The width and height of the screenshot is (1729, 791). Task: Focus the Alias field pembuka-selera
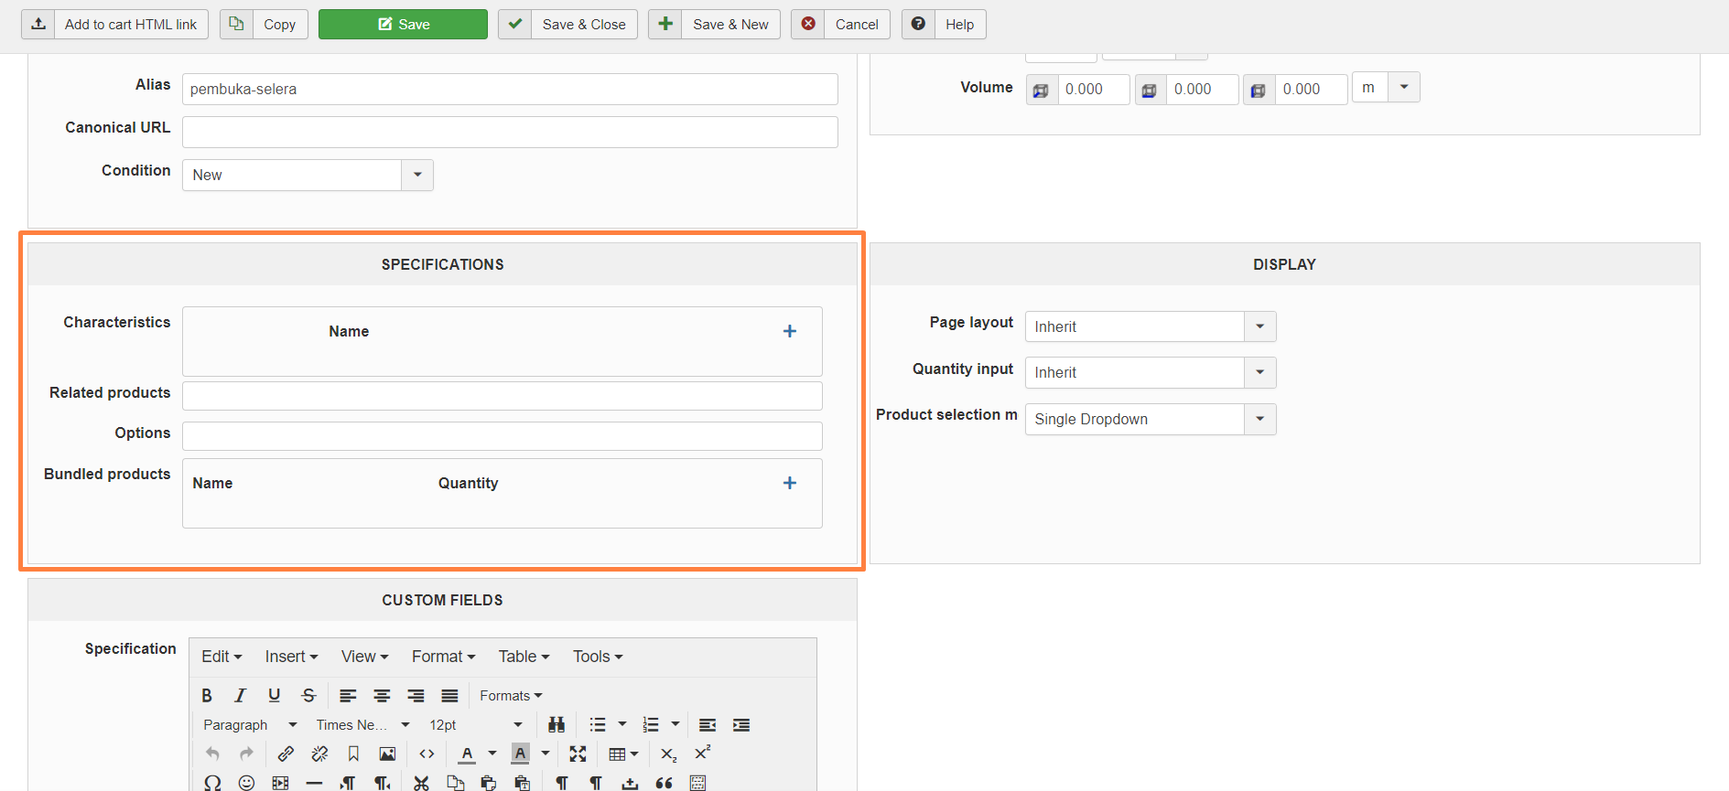point(510,89)
